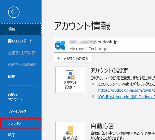Click the Microsoft Exchange account icon

(60, 45)
